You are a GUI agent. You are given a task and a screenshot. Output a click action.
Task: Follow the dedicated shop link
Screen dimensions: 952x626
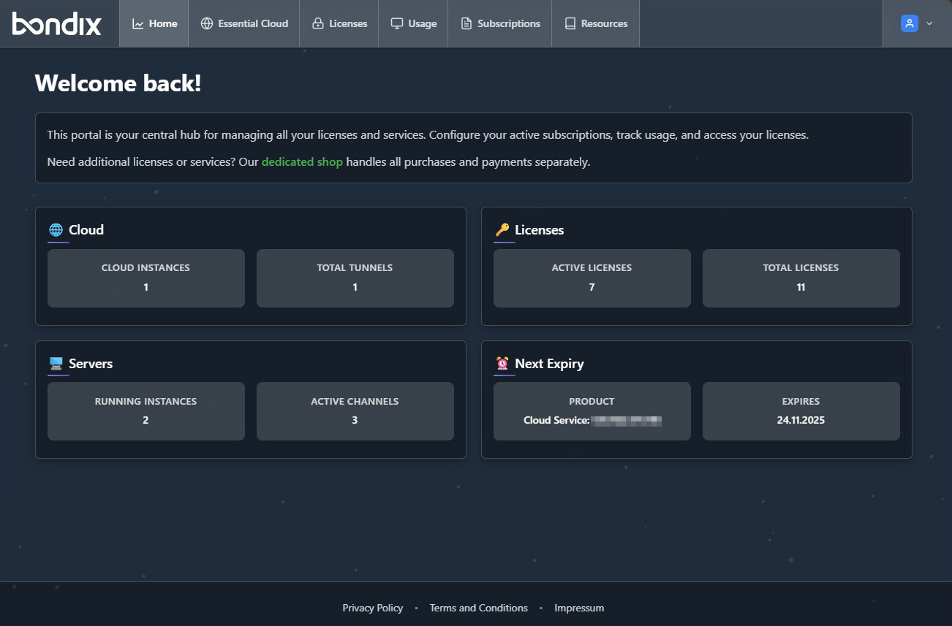302,162
